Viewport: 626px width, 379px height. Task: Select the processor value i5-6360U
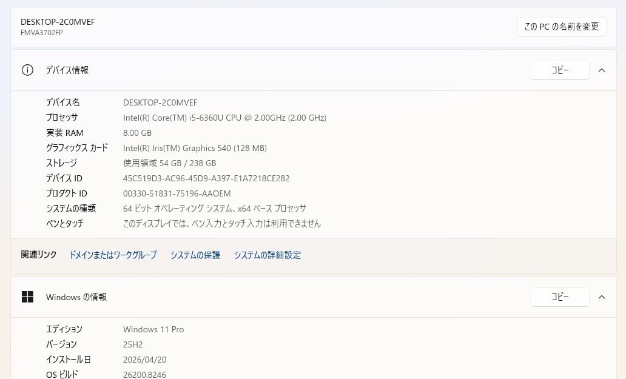[225, 118]
